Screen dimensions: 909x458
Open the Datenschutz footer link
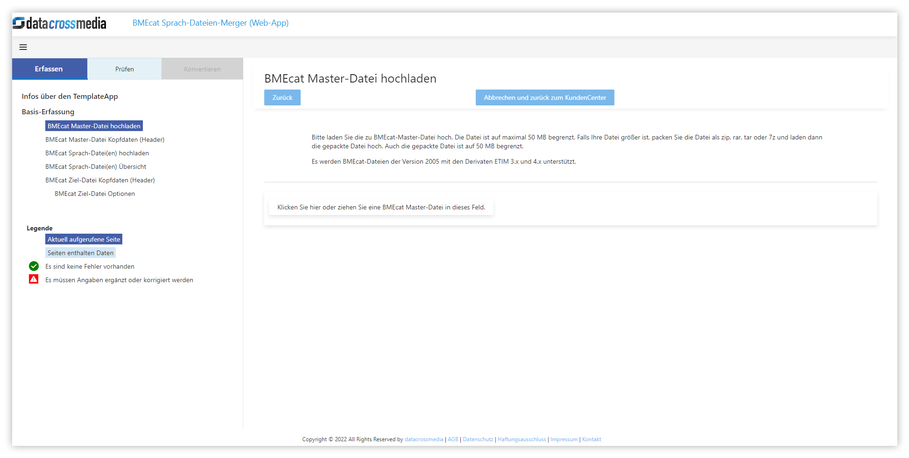pyautogui.click(x=478, y=439)
